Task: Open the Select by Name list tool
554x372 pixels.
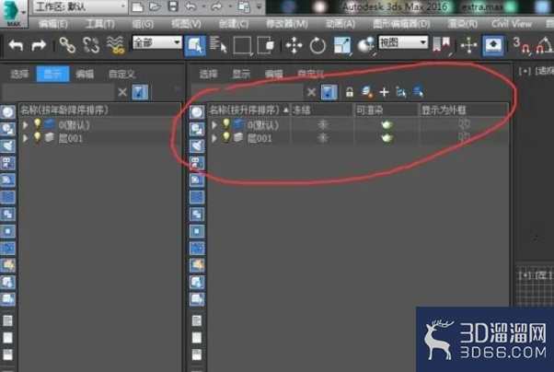Action: point(218,45)
